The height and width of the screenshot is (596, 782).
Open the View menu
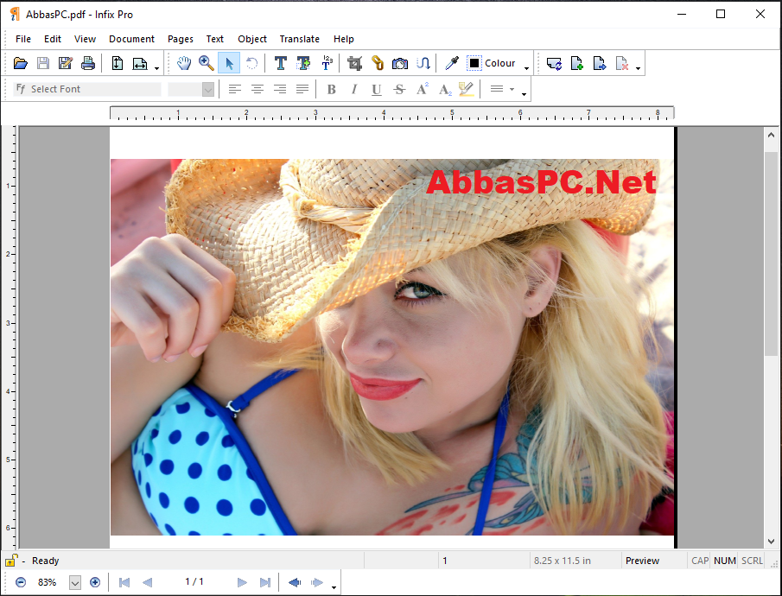coord(85,39)
